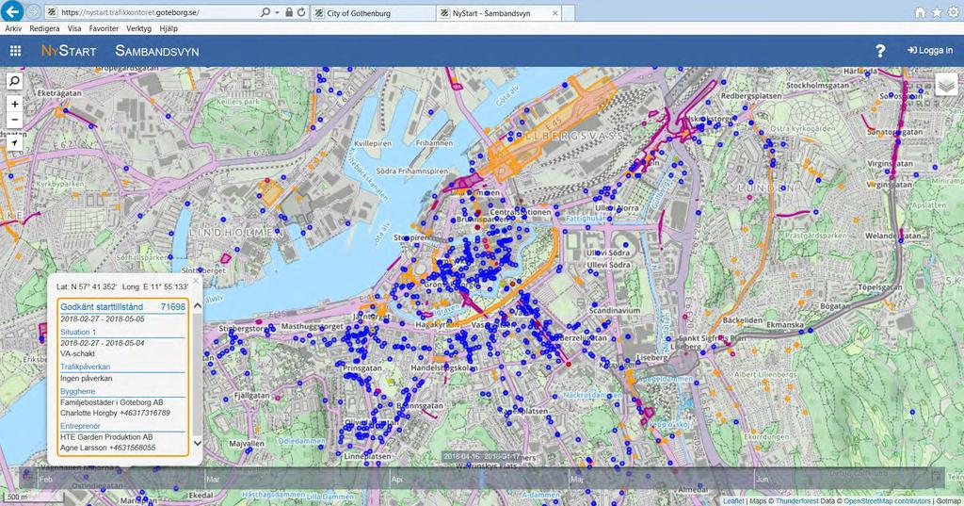
Task: Click the popup scroll up arrow
Action: point(198,305)
